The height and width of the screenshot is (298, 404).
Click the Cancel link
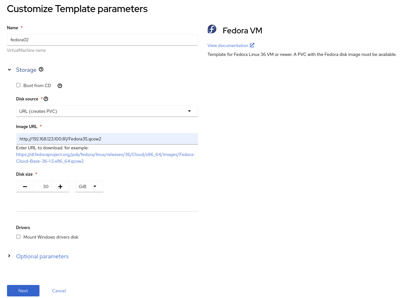pyautogui.click(x=59, y=291)
